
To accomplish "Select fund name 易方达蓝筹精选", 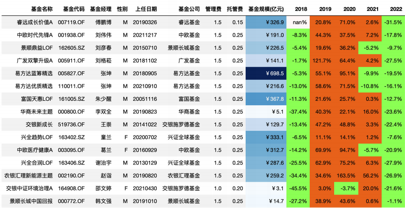I will pyautogui.click(x=34, y=73).
